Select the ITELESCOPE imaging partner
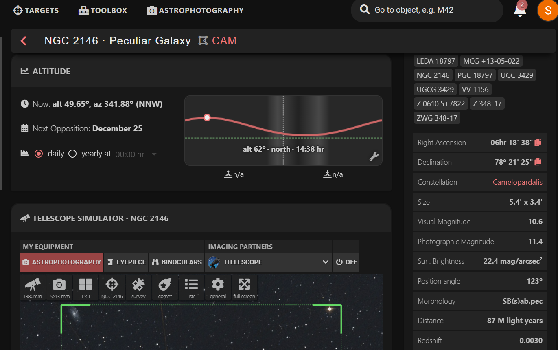558x350 pixels. pyautogui.click(x=263, y=262)
